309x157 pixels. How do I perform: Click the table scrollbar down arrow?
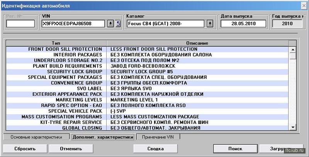pos(293,127)
